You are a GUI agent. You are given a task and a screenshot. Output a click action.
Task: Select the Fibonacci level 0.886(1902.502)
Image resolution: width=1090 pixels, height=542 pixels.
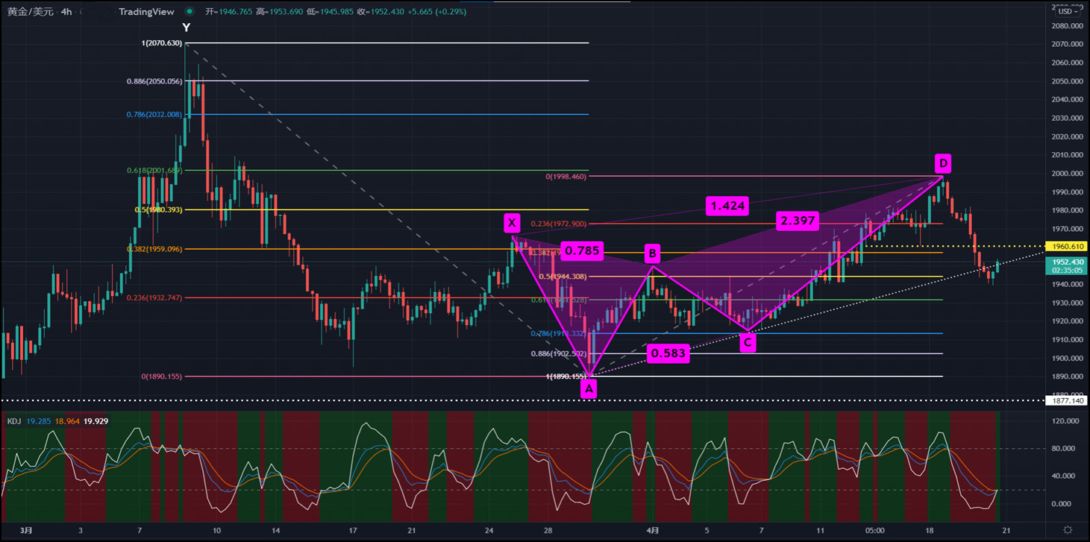pos(559,353)
